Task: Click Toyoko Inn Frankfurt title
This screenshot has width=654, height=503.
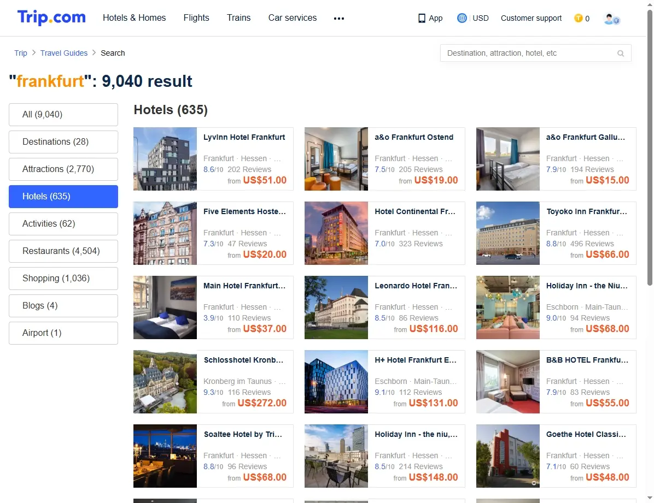Action: (x=587, y=211)
